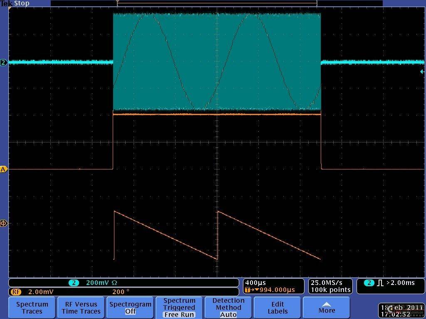Open RF Versus Time Traces menu

click(x=81, y=308)
